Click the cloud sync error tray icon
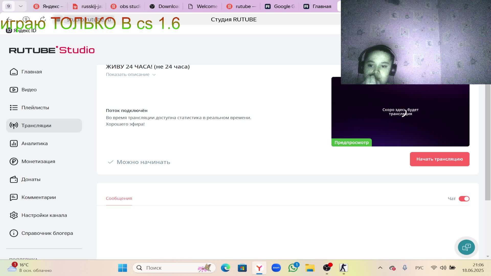Viewport: 491px width, 276px height. click(x=392, y=268)
